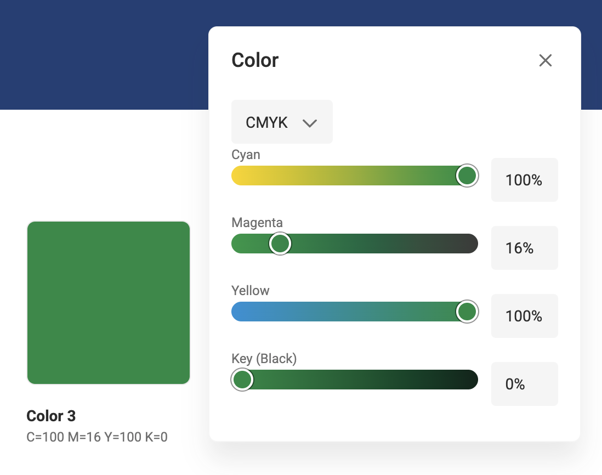
Task: Click the Color 3 name label
Action: tap(51, 416)
